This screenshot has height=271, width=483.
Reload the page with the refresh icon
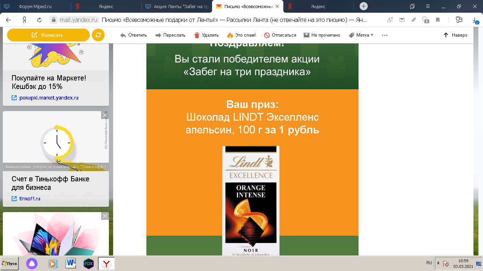tap(40, 20)
